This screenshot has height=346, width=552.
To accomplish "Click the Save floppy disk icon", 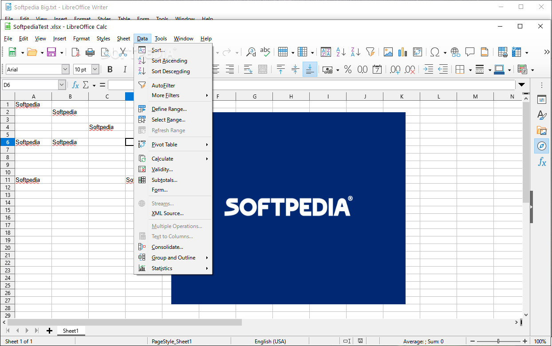I will (51, 52).
